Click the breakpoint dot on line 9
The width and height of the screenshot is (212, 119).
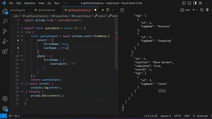(12, 52)
